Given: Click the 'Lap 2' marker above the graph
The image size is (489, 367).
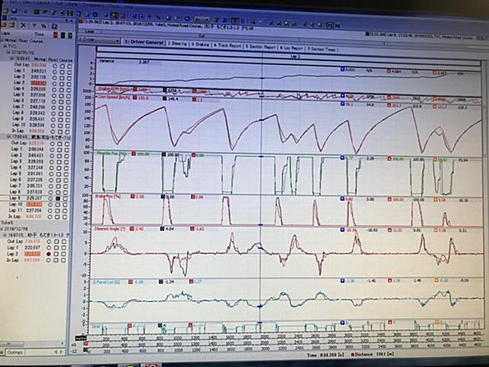Looking at the screenshot, I should click(295, 57).
